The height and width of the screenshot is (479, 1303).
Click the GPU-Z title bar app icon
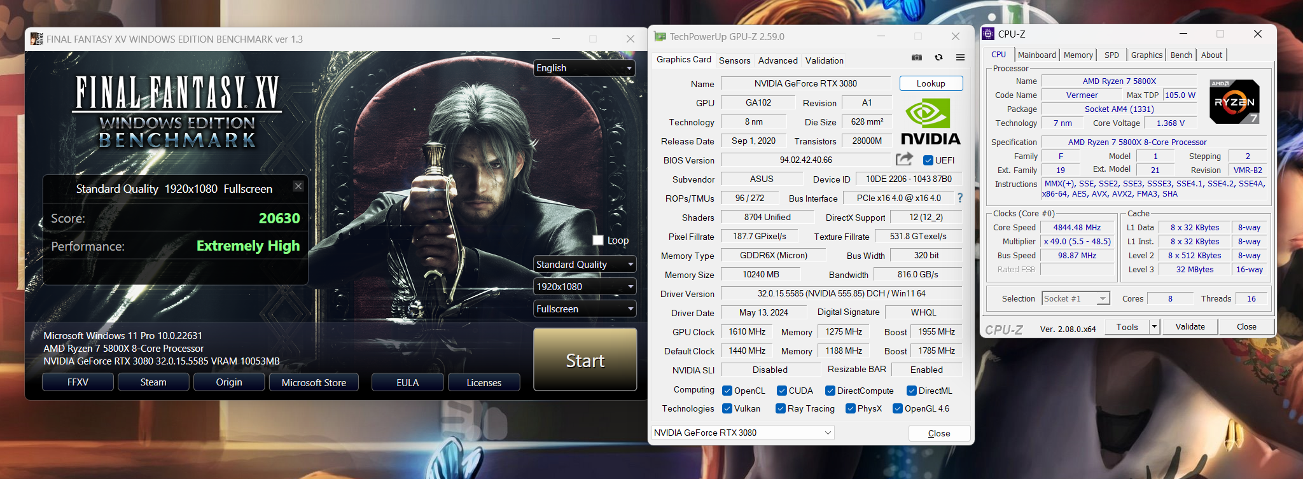coord(660,37)
